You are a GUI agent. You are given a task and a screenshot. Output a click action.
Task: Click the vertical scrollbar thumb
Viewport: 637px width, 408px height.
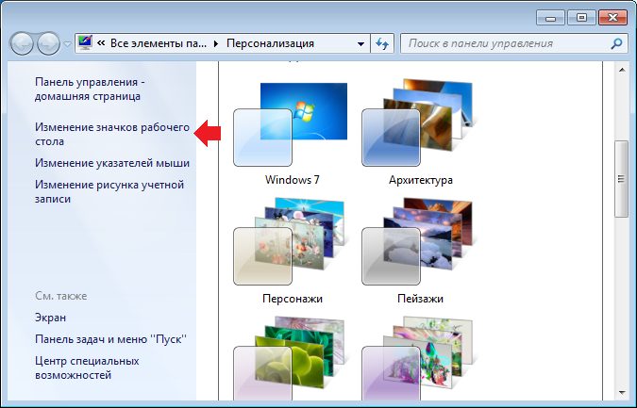pos(621,179)
